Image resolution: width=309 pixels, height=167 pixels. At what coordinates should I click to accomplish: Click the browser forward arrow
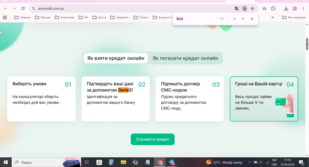(14, 8)
